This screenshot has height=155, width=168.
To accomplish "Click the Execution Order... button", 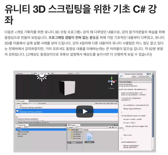I will 145,76.
